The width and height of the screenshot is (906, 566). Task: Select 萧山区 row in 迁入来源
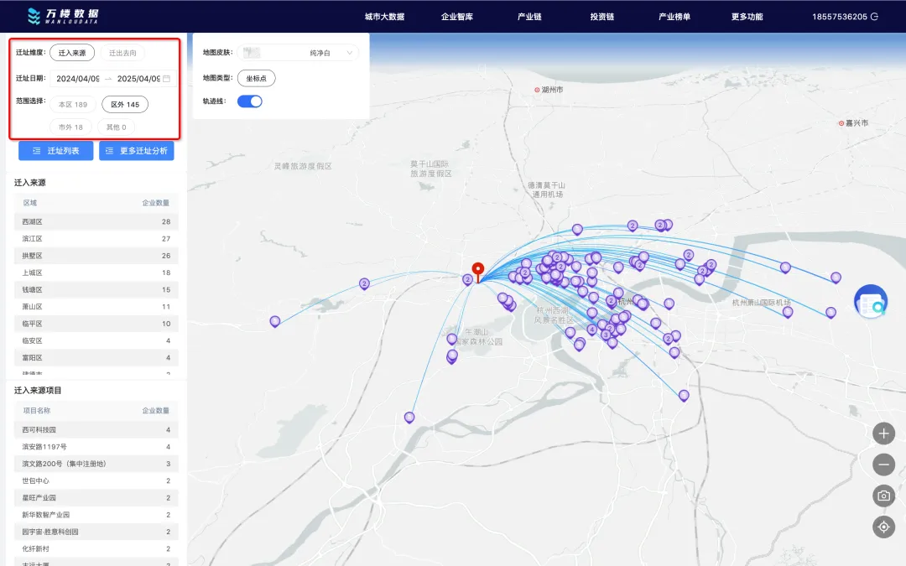pos(96,307)
